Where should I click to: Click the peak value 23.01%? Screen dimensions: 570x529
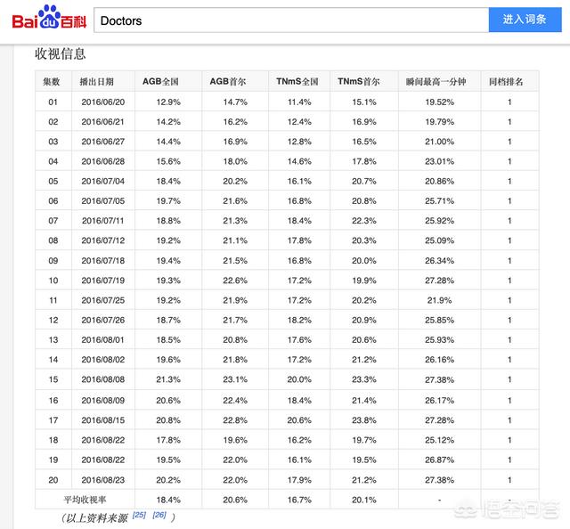point(439,161)
